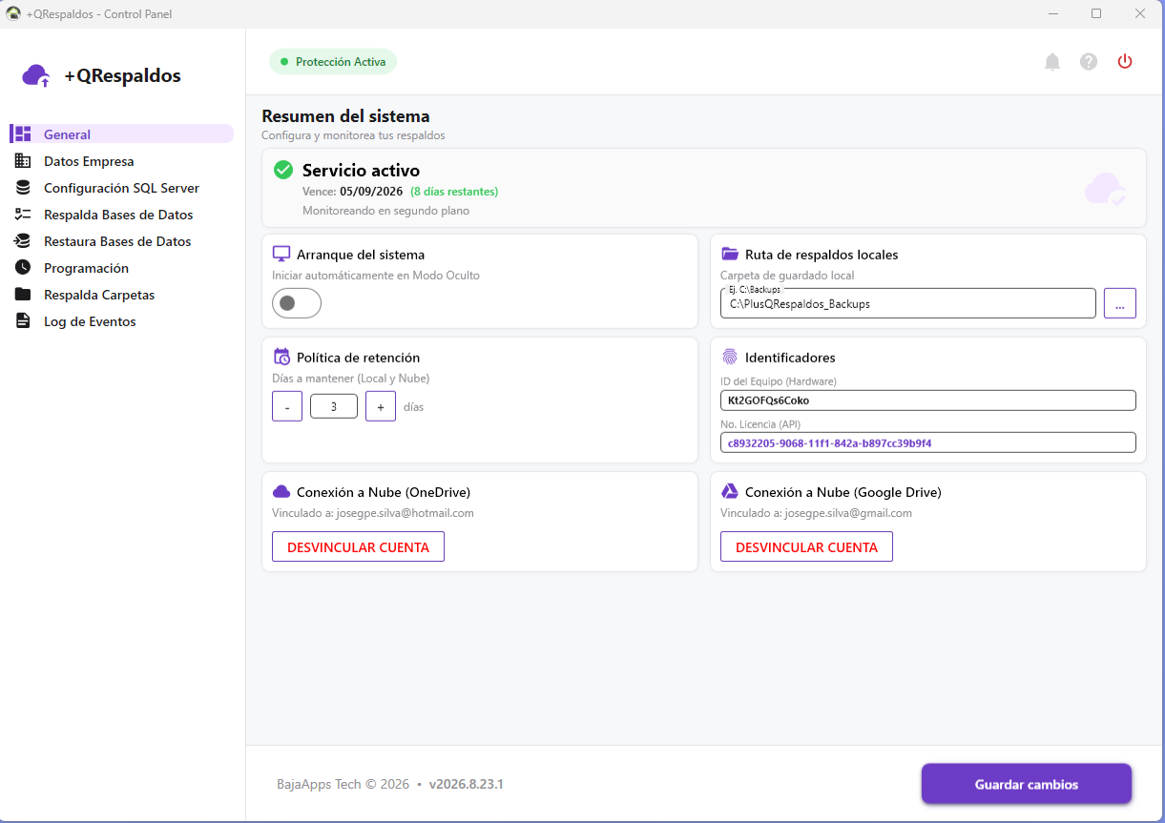Click the Datos Empresa building icon
This screenshot has width=1165, height=823.
[23, 161]
